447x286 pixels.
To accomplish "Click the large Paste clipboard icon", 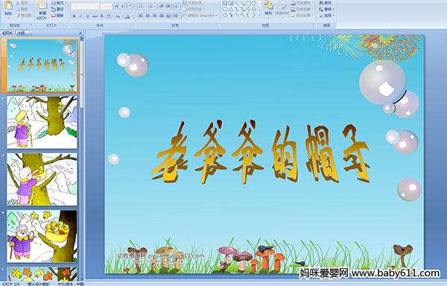I will coord(8,5).
